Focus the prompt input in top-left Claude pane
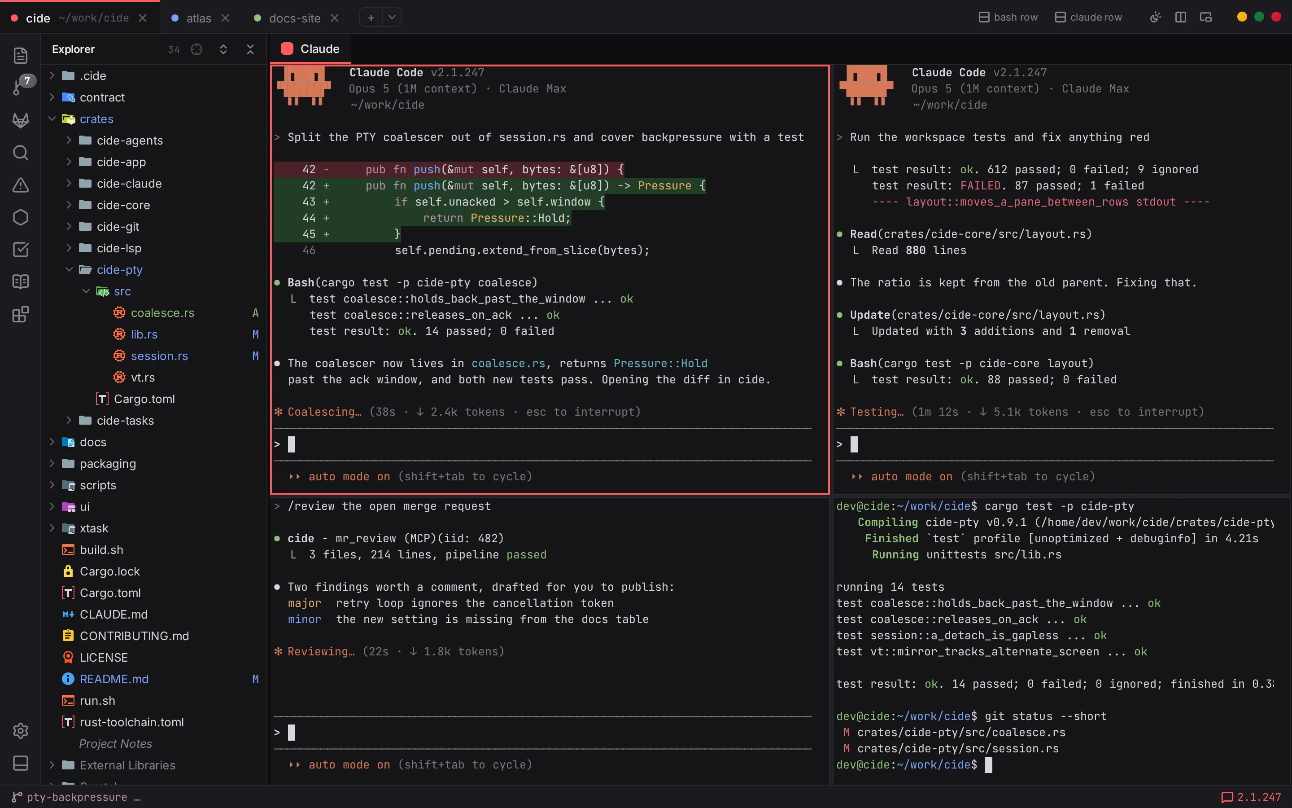This screenshot has width=1292, height=808. 542,444
